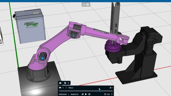Click the home view icon at top
This screenshot has width=171, height=96.
(x=88, y=4)
